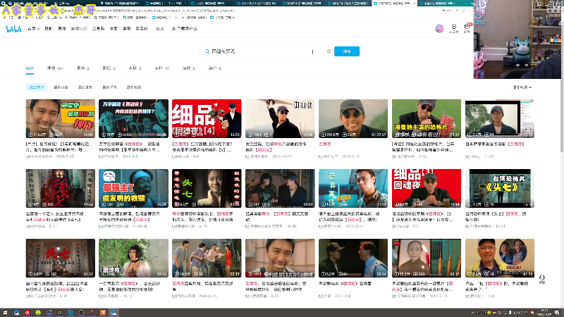Open 直播 in the top navigation
The width and height of the screenshot is (564, 317).
pyautogui.click(x=62, y=29)
